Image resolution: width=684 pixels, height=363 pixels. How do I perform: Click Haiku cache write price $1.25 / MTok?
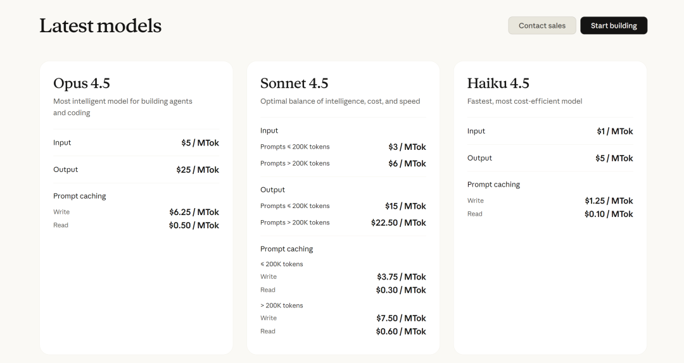pyautogui.click(x=609, y=201)
